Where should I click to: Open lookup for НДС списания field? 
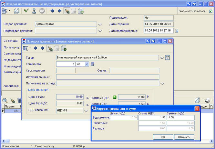tap(86, 111)
